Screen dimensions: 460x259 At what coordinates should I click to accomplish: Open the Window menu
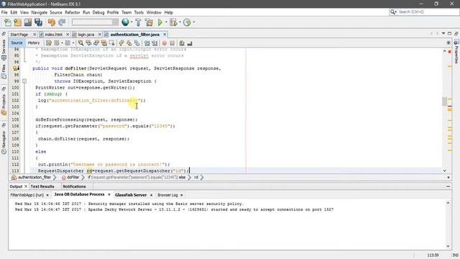click(x=154, y=12)
